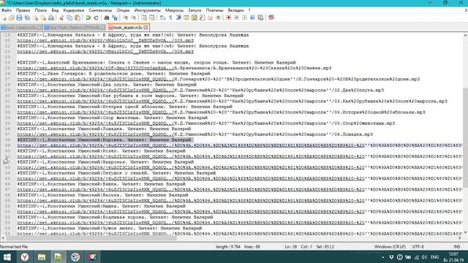
Task: Start macro recording with red dot icon
Action: tap(229, 18)
